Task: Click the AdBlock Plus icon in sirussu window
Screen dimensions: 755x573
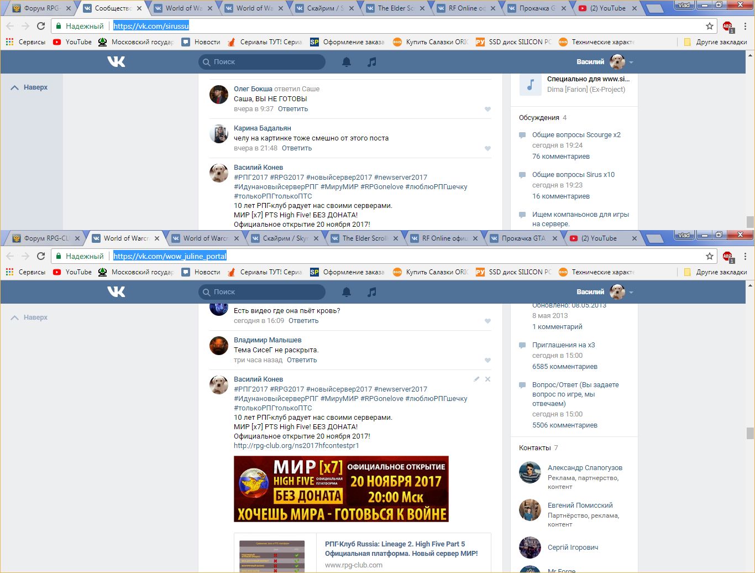Action: pos(727,27)
